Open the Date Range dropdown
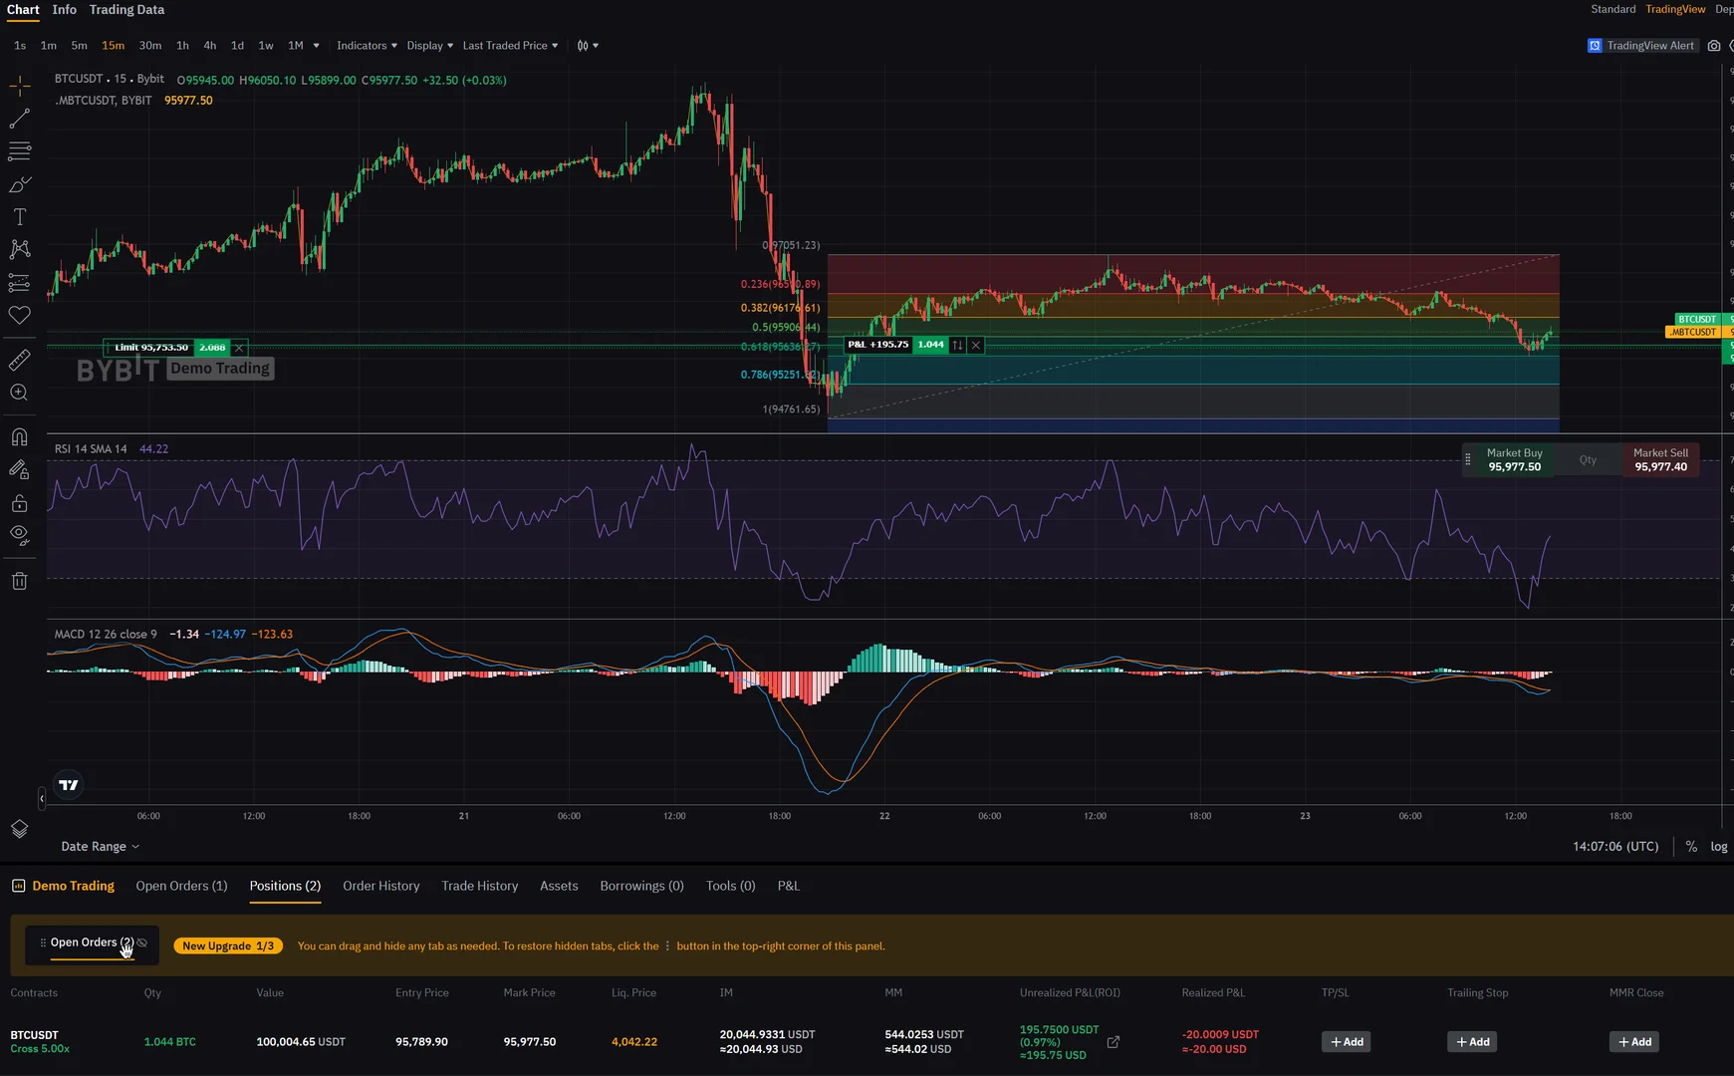 coord(100,847)
